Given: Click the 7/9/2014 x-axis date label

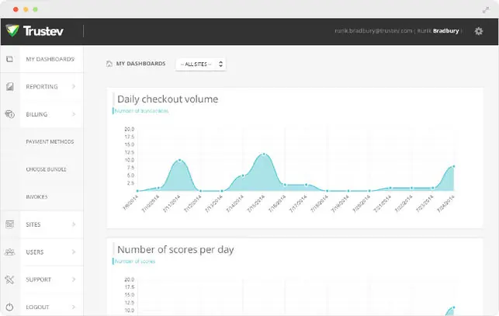Looking at the screenshot, I should (131, 203).
